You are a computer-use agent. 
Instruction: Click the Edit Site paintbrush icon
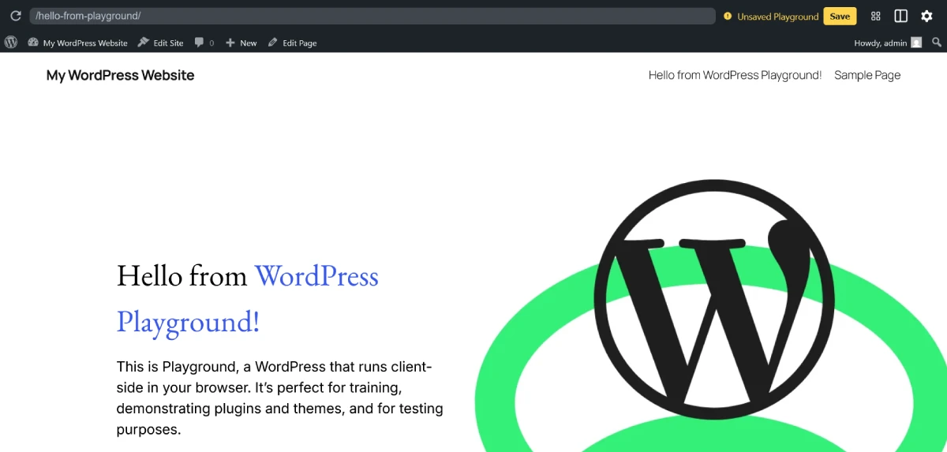click(143, 43)
